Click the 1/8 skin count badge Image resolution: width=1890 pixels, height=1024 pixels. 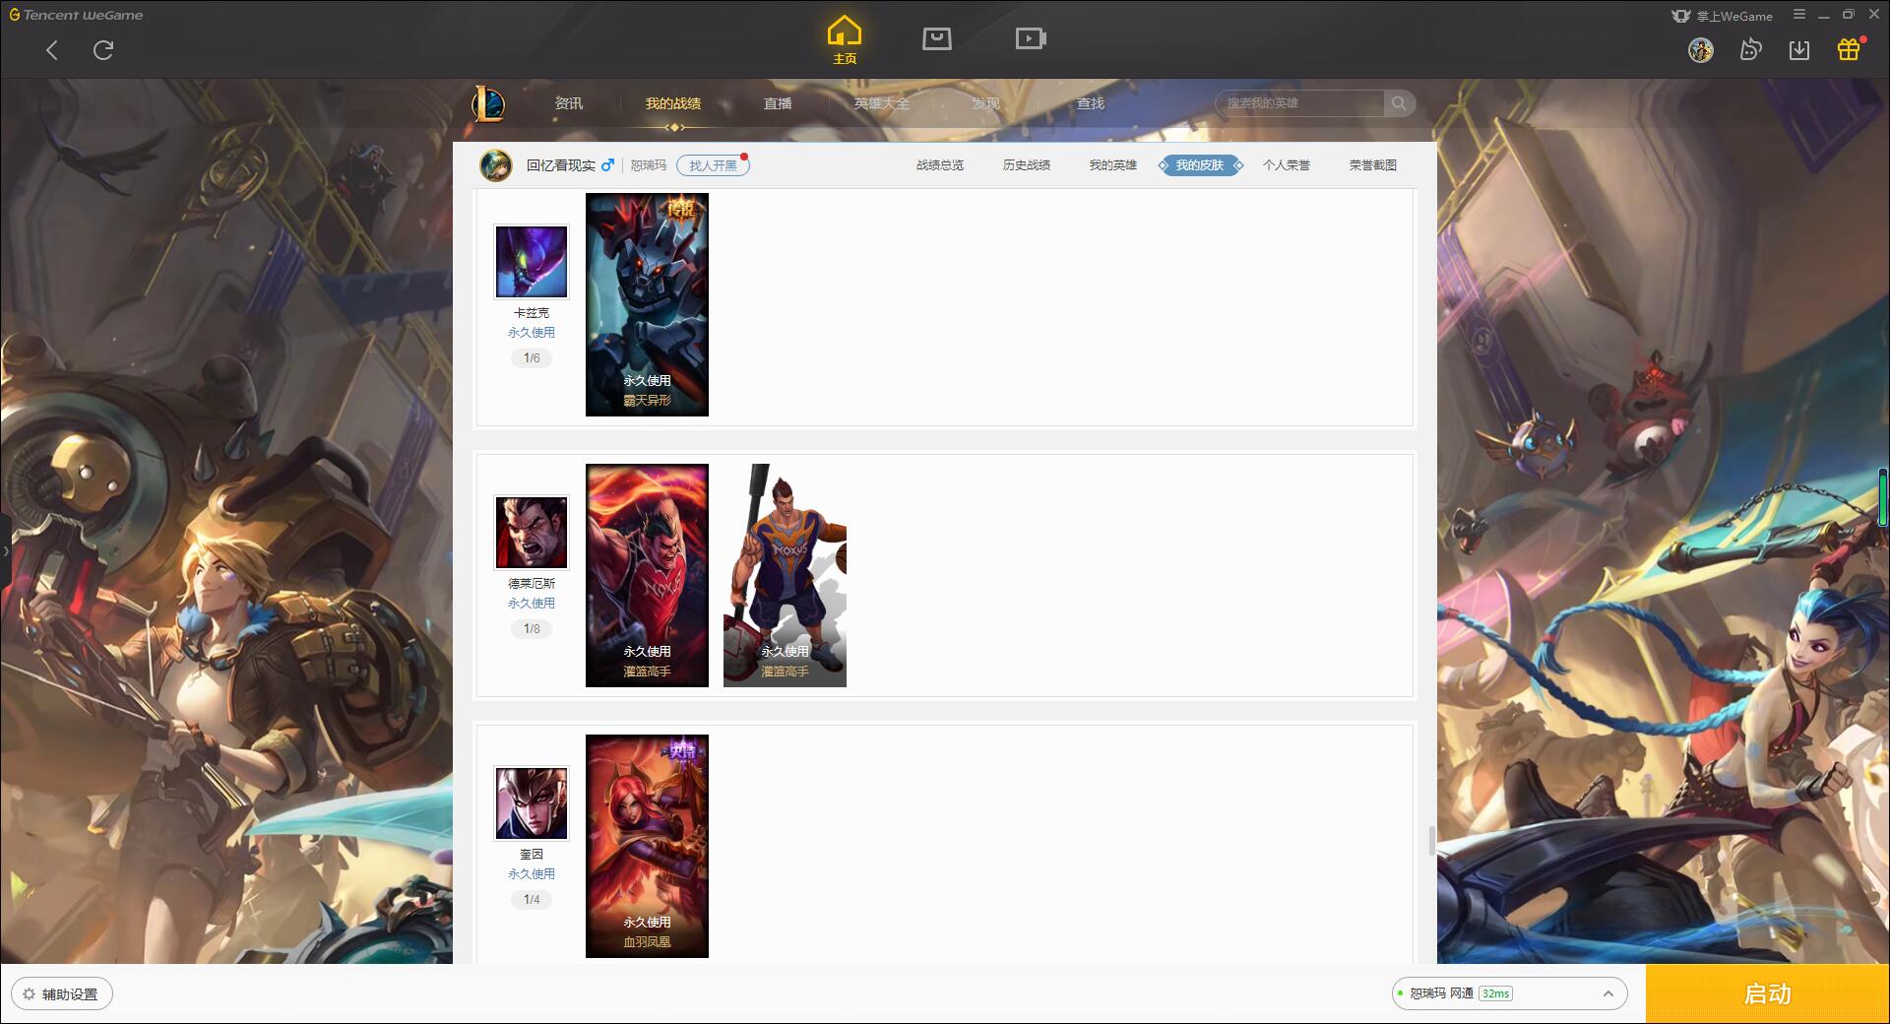coord(532,629)
